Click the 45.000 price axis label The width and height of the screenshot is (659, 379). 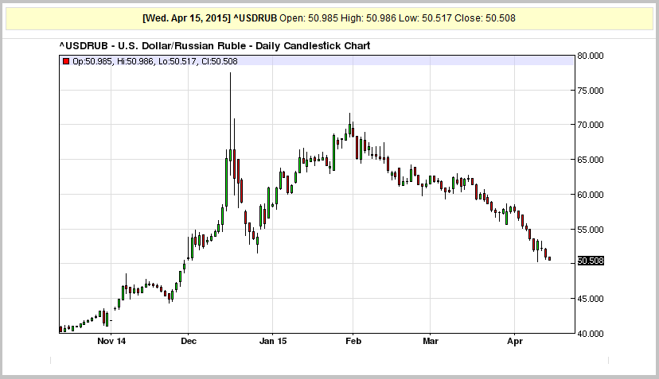pos(590,299)
